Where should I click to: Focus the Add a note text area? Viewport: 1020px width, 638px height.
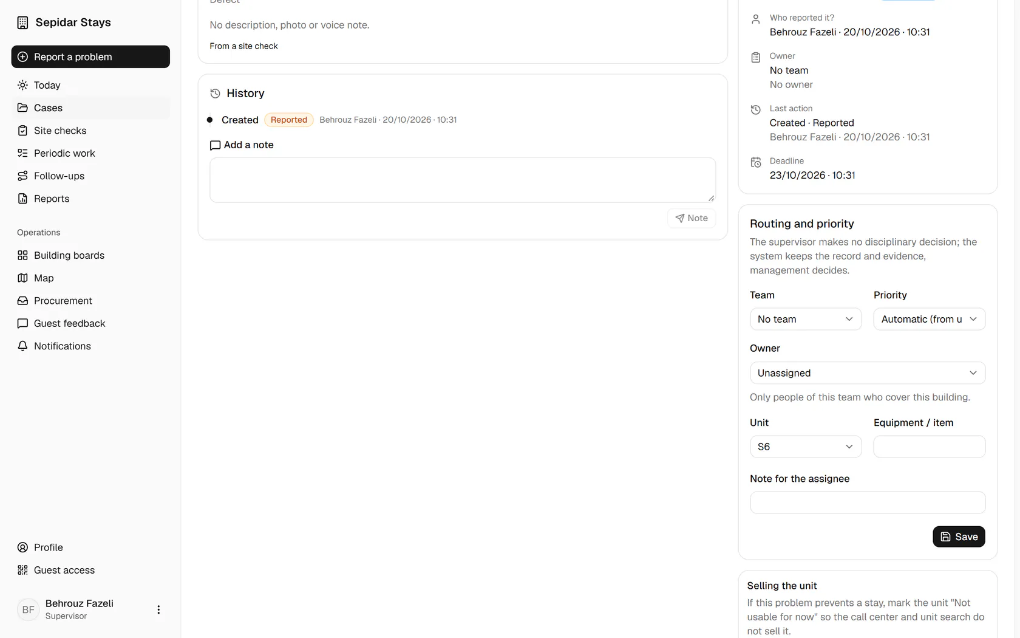coord(463,180)
